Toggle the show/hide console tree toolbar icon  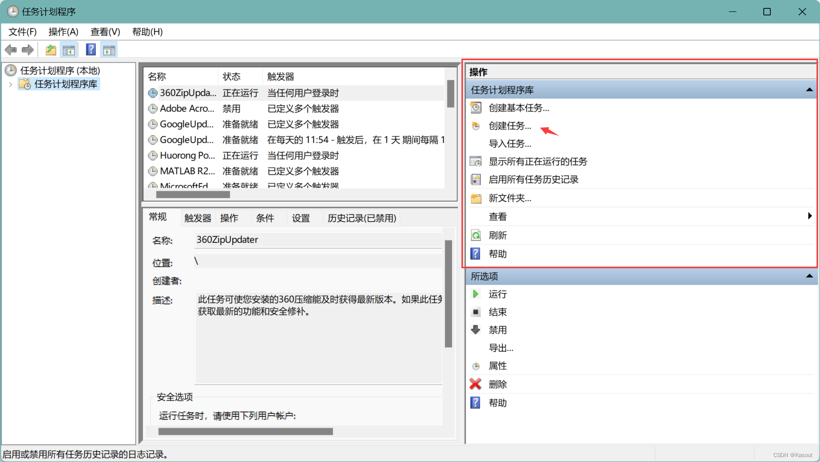click(x=69, y=50)
